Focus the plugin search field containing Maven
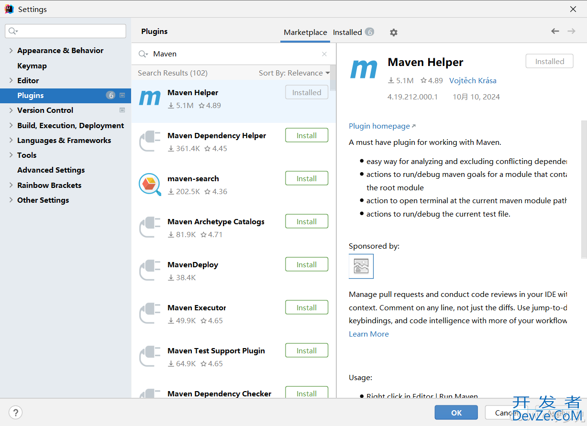Image resolution: width=587 pixels, height=426 pixels. point(234,54)
